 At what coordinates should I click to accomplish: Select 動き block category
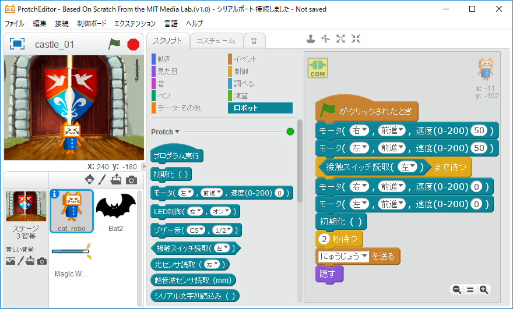[164, 59]
